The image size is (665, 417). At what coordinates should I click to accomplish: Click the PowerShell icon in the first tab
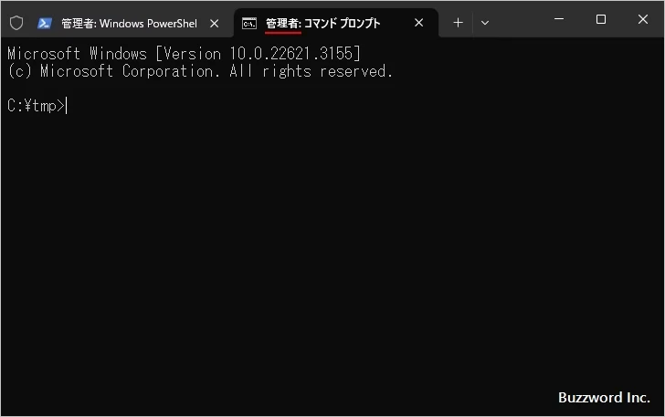pyautogui.click(x=45, y=24)
